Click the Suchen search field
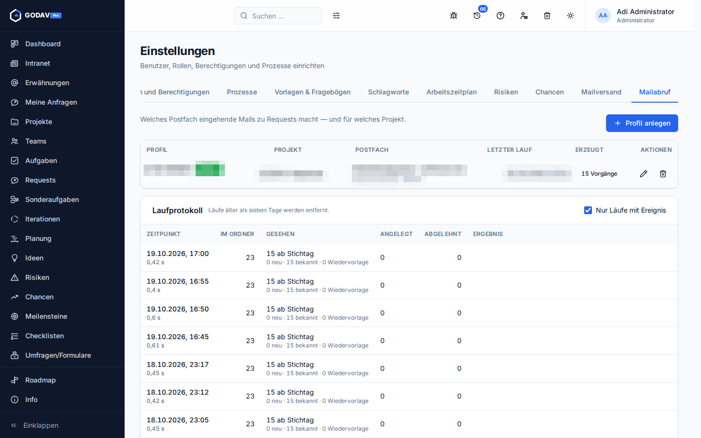The image size is (701, 438). point(278,16)
